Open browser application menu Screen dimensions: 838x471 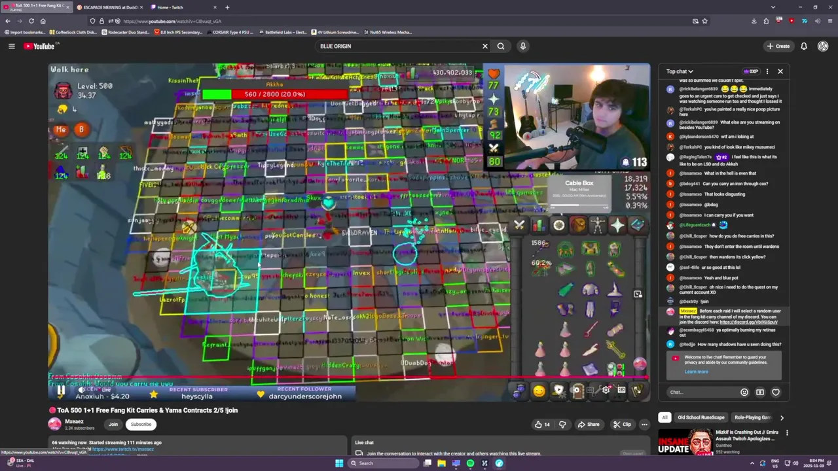pyautogui.click(x=829, y=21)
